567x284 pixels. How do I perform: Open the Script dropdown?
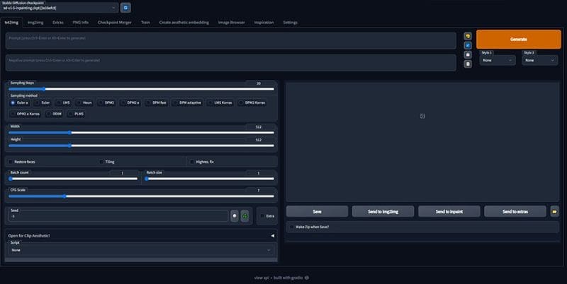141,250
